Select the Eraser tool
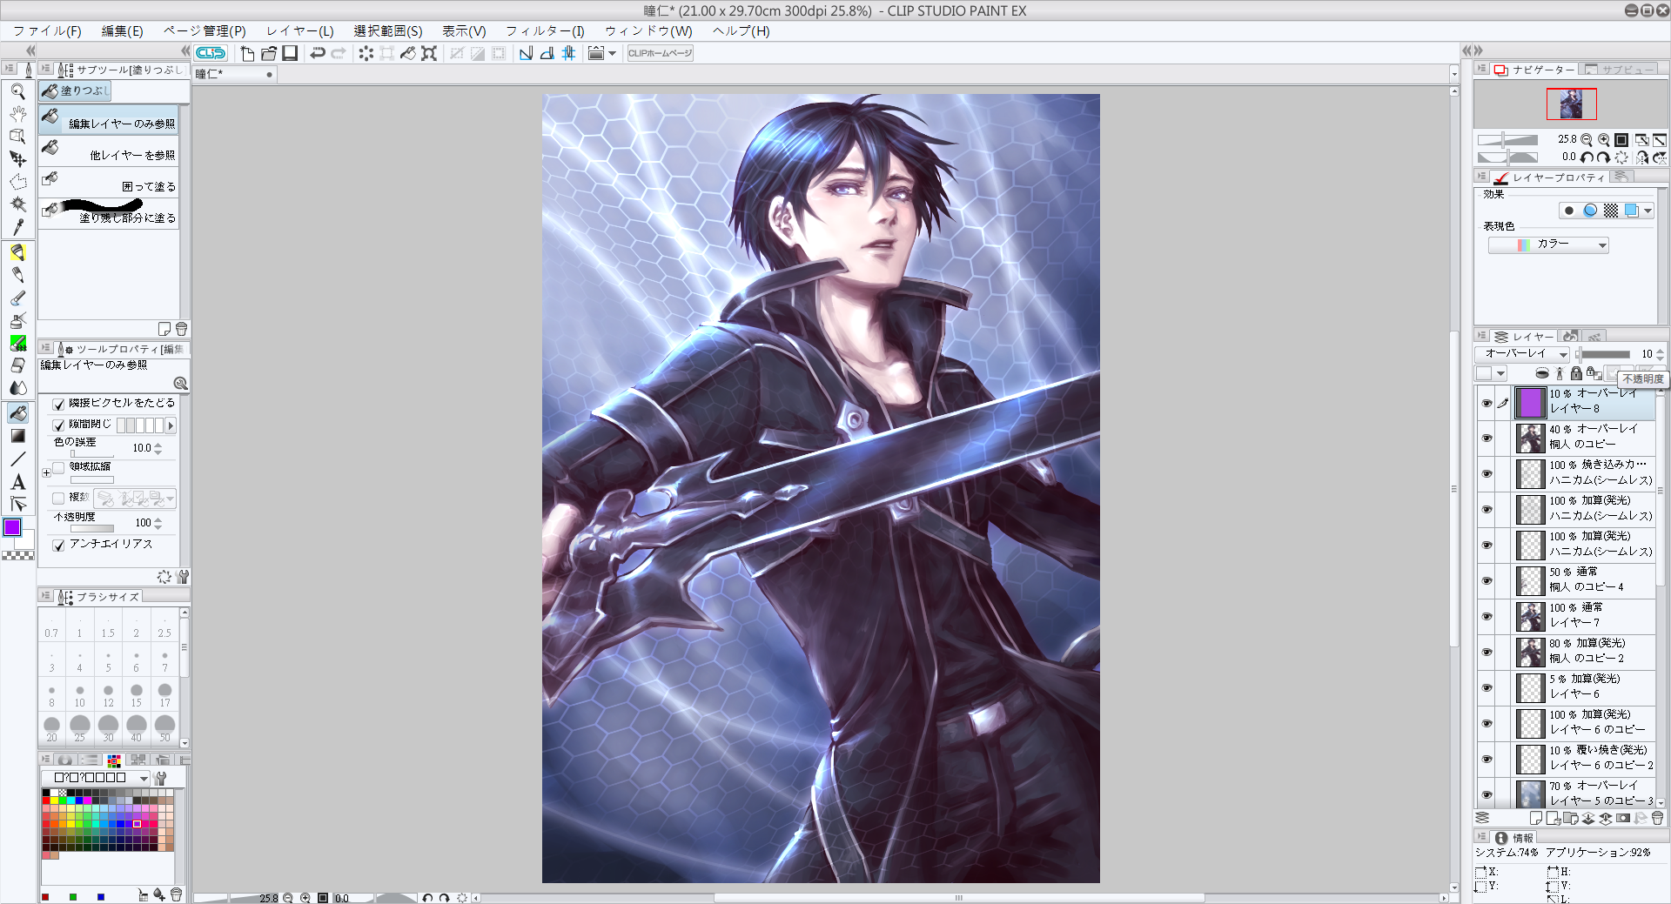The image size is (1671, 904). pos(17,365)
